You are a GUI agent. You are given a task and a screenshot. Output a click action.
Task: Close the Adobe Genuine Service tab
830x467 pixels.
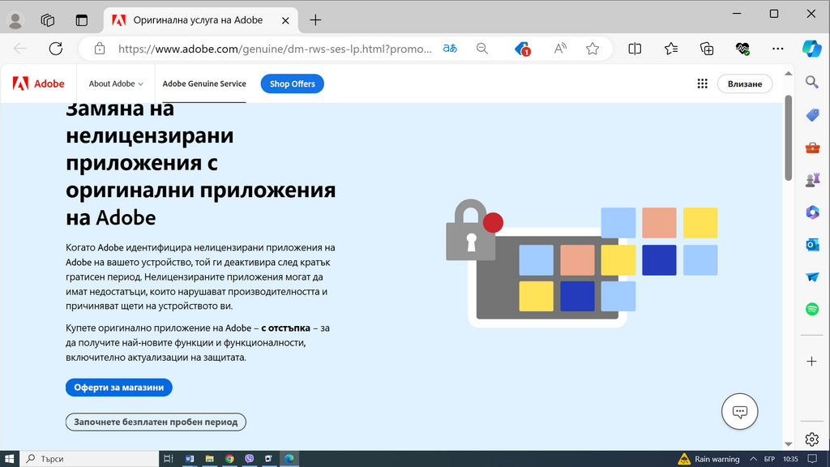pyautogui.click(x=285, y=20)
